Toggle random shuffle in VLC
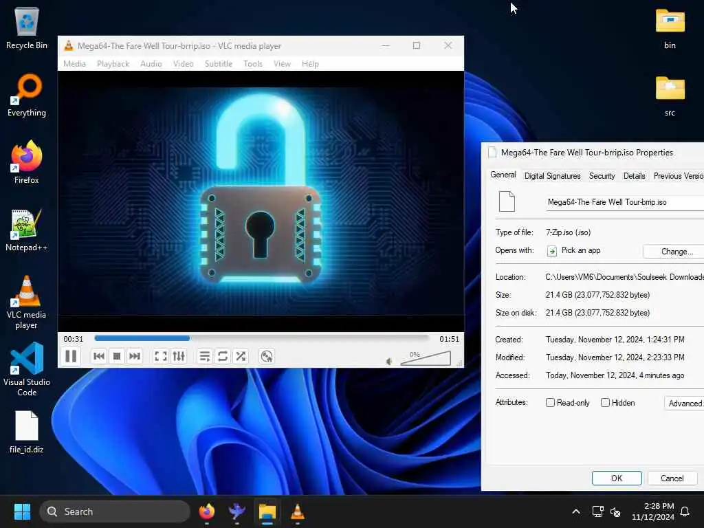Screen dimensions: 704x528 coord(241,357)
